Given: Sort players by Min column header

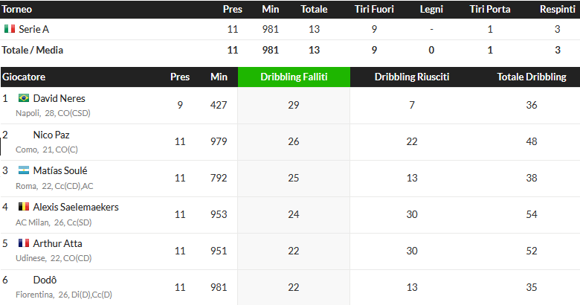Looking at the screenshot, I should pyautogui.click(x=219, y=77).
